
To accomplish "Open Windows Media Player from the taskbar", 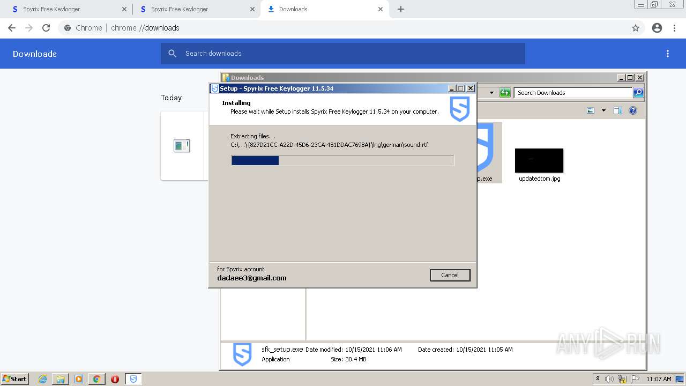I will 79,379.
